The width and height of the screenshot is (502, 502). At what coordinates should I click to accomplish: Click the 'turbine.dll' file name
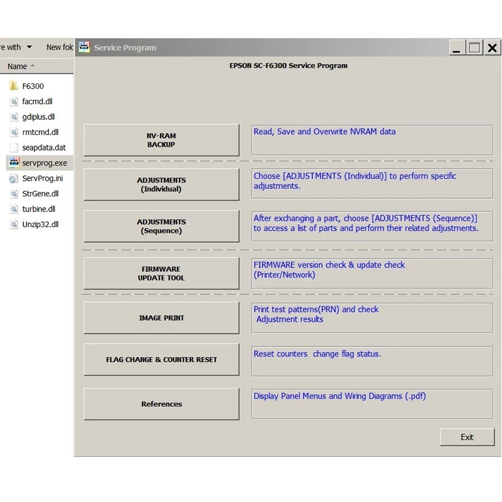[x=39, y=209]
